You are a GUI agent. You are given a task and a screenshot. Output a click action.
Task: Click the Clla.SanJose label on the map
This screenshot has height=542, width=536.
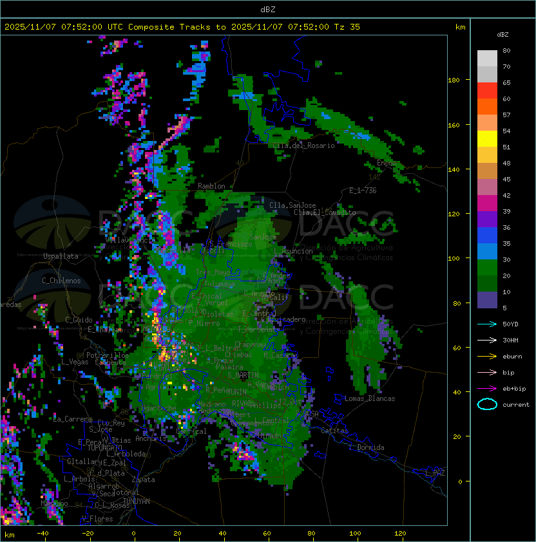(292, 205)
